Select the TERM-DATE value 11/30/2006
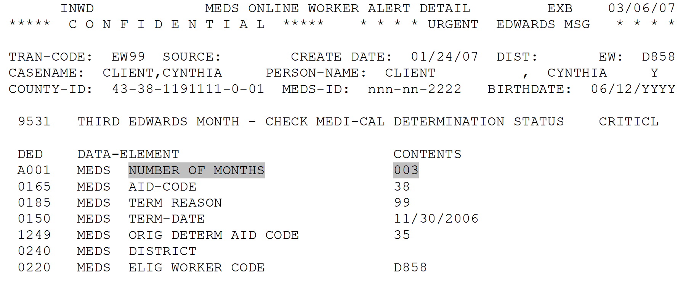686x308 pixels. click(x=436, y=219)
